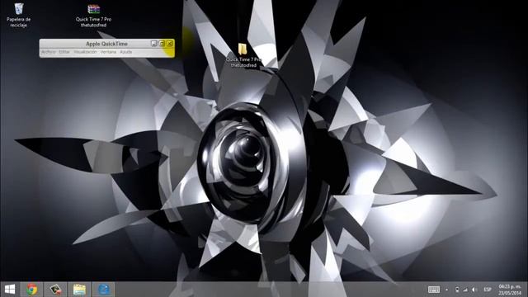Image resolution: width=528 pixels, height=297 pixels.
Task: Switch to QuickTime blue taskbar icon
Action: tap(103, 290)
